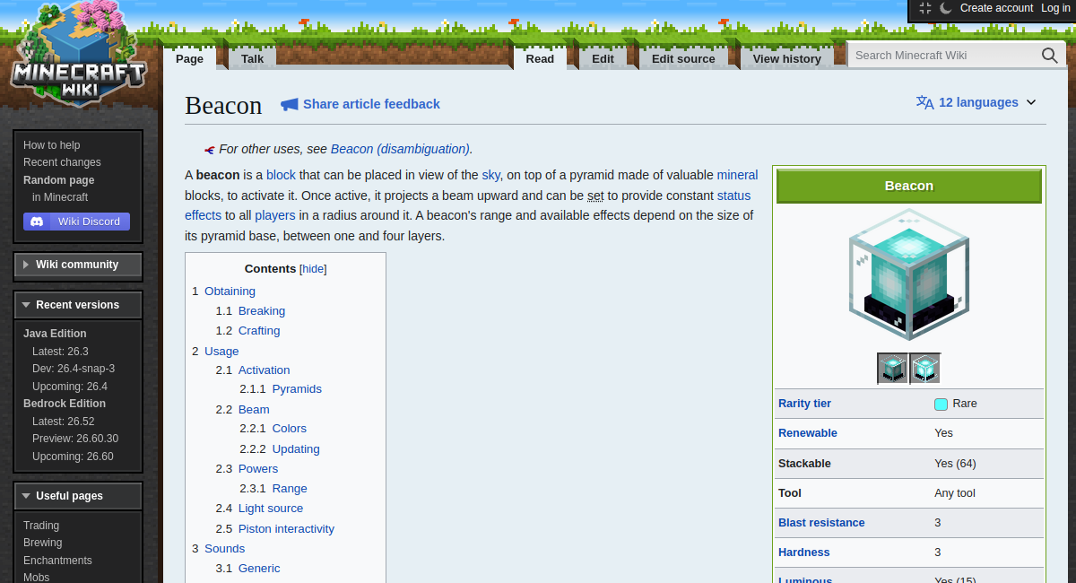This screenshot has height=583, width=1076.
Task: Toggle dark mode moon icon
Action: [946, 8]
